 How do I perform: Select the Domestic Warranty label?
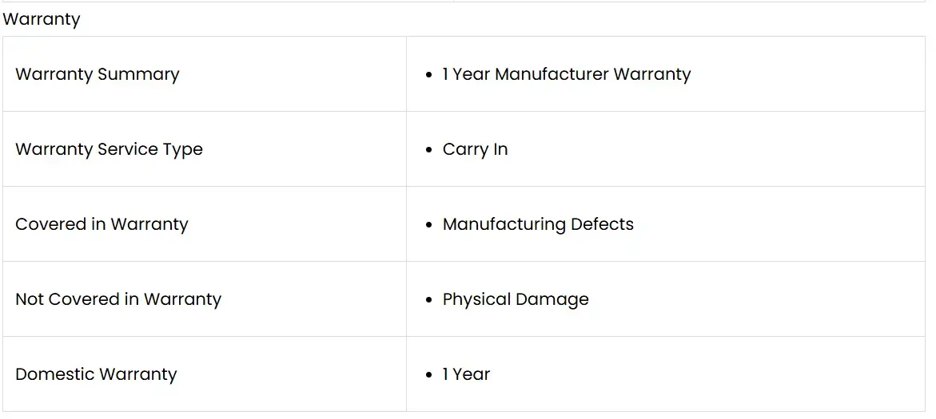(96, 374)
